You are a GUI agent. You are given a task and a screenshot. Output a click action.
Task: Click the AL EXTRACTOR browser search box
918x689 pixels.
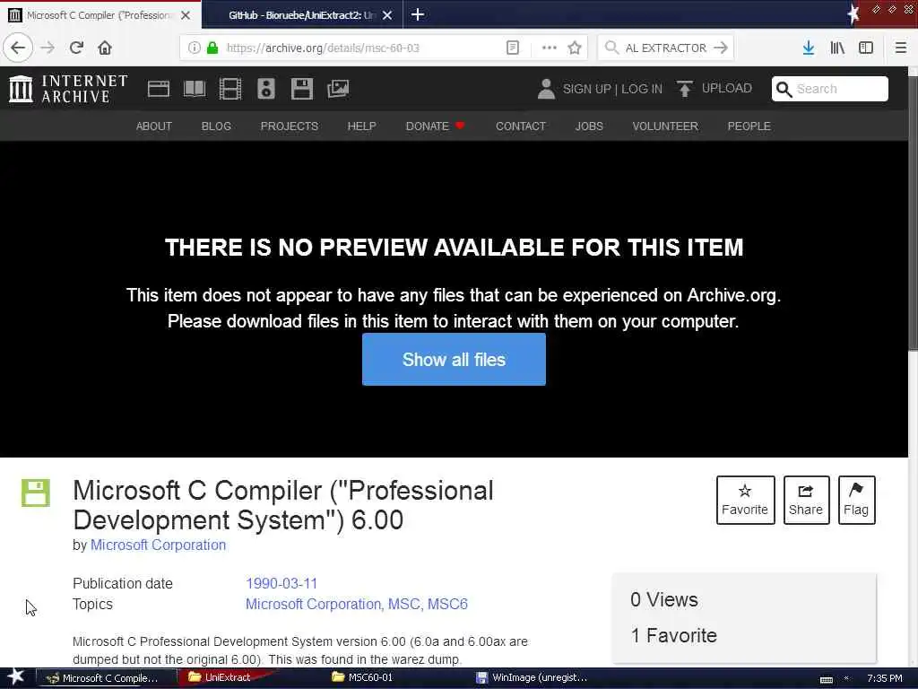pyautogui.click(x=664, y=48)
